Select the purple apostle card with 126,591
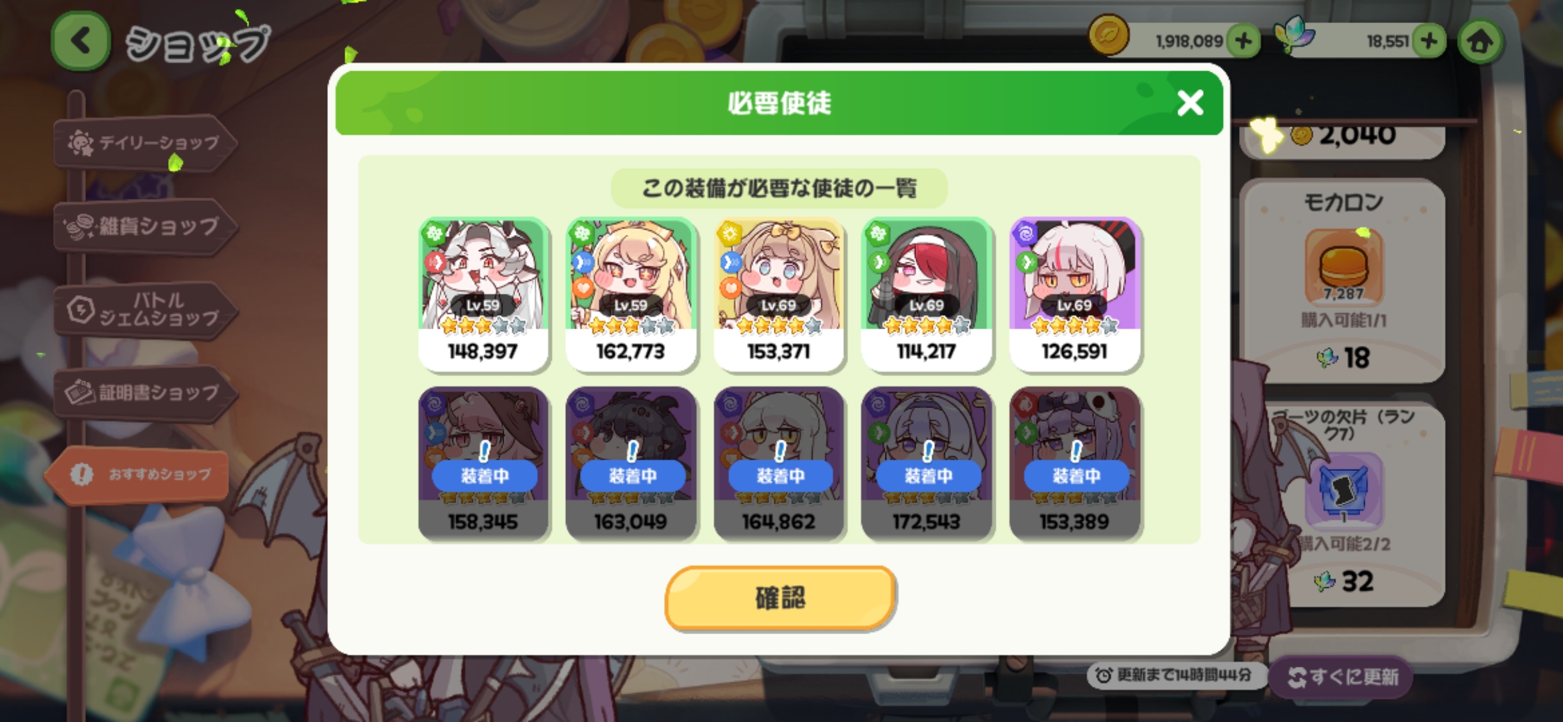This screenshot has width=1563, height=722. click(1075, 295)
